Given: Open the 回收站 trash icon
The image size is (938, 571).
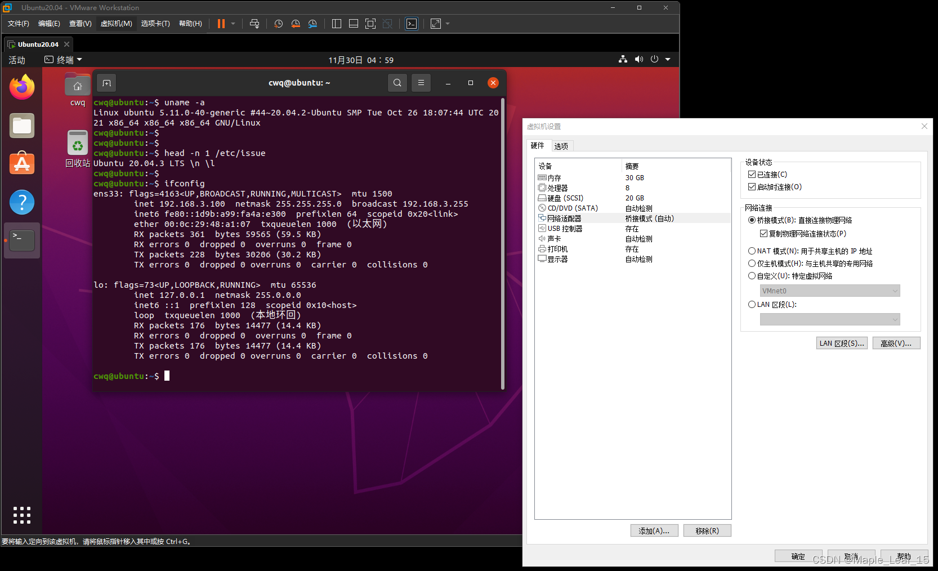Looking at the screenshot, I should coord(78,149).
